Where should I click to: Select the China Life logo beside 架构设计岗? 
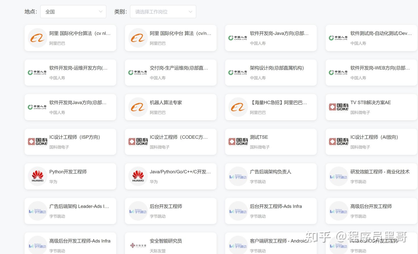tap(238, 73)
